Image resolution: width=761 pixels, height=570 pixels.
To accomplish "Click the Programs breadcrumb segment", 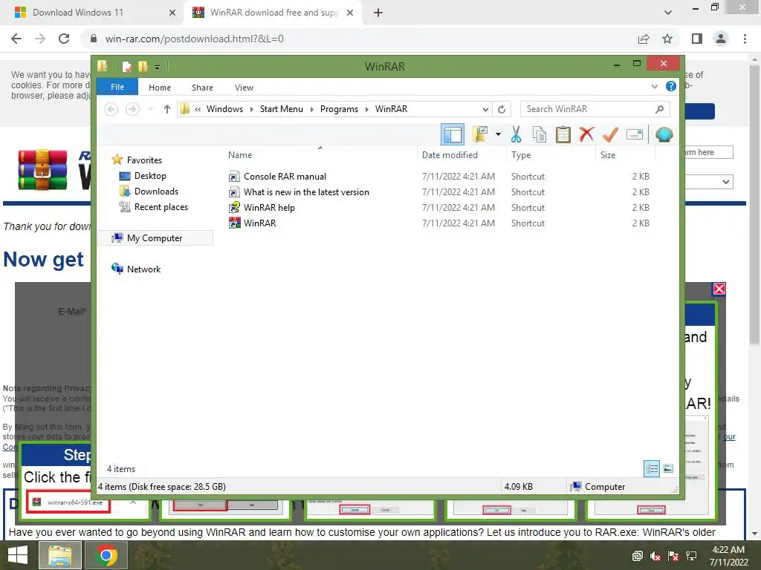I will (339, 109).
